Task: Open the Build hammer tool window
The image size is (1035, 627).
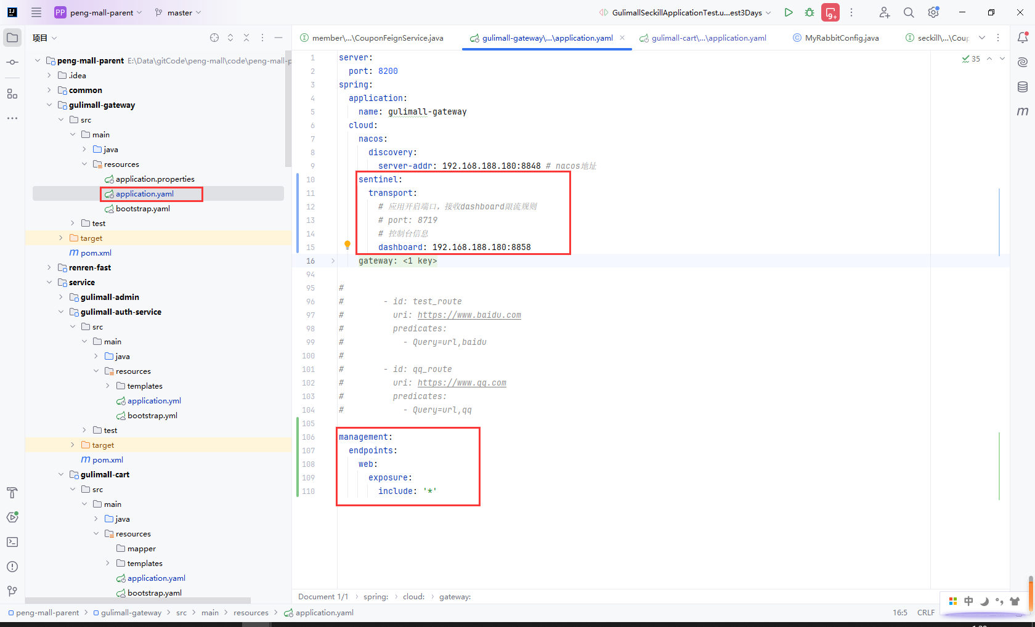Action: coord(12,493)
